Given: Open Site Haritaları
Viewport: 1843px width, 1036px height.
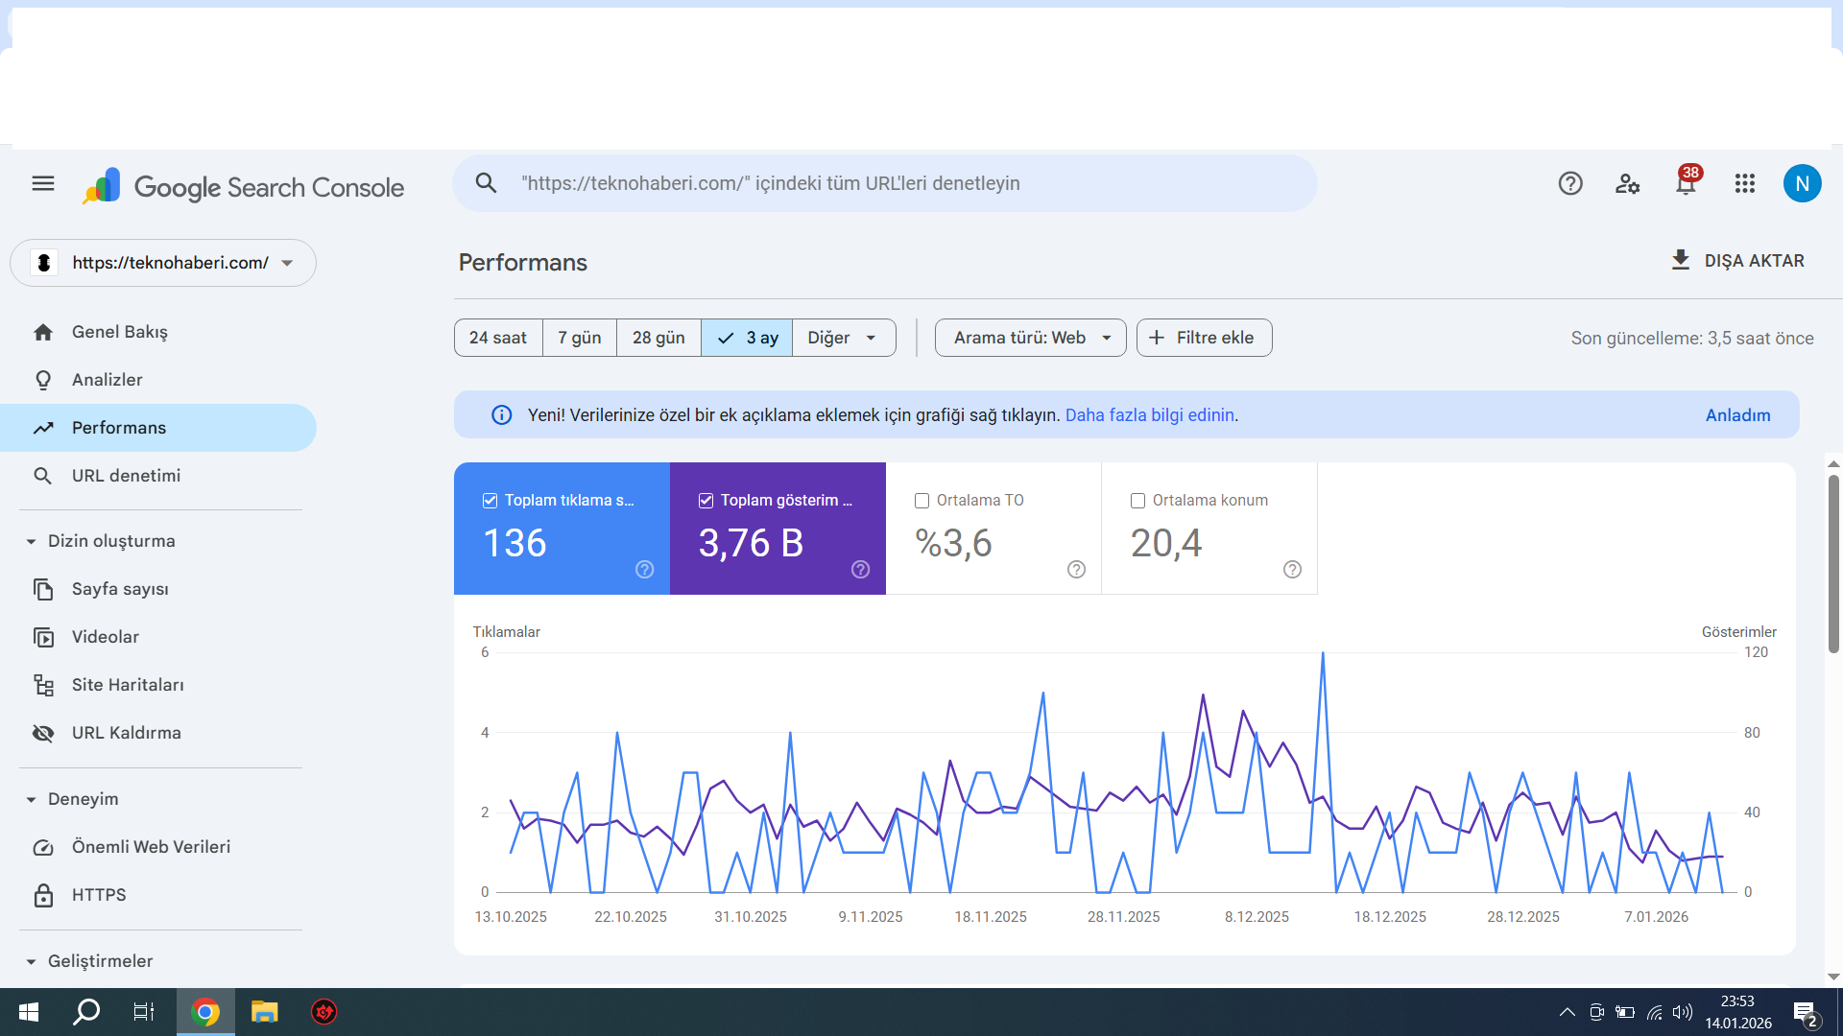Looking at the screenshot, I should point(158,685).
